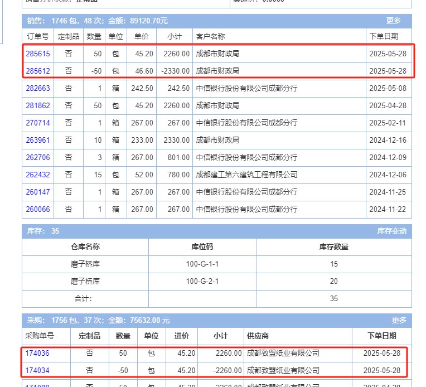Open sales order 285615
Viewport: 426px width, 387px height.
[x=38, y=54]
